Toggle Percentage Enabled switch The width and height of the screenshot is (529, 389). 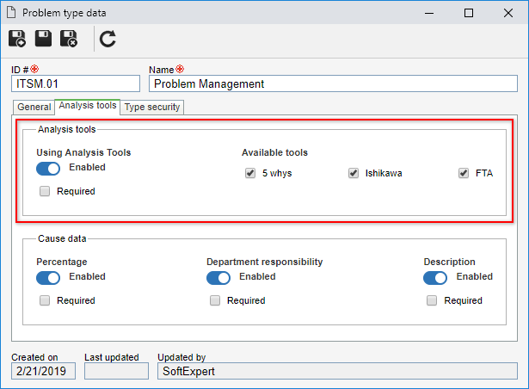click(x=48, y=278)
